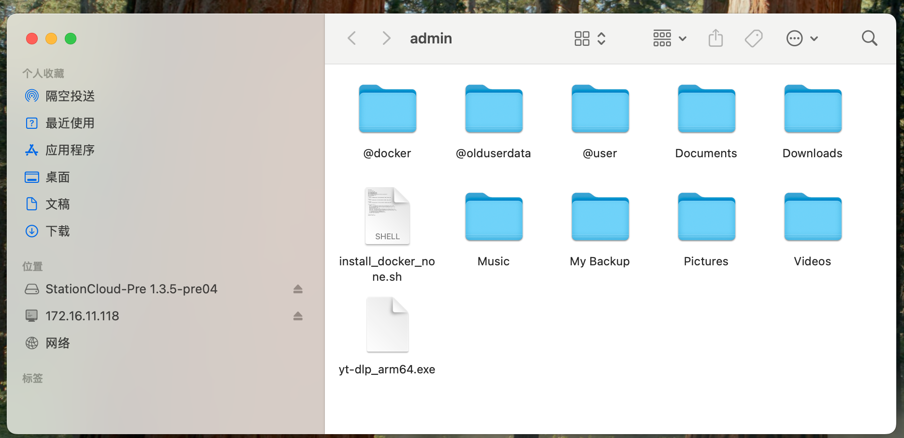Screen dimensions: 904x438
Task: Select Desktop (桌面) in sidebar
Action: (57, 177)
